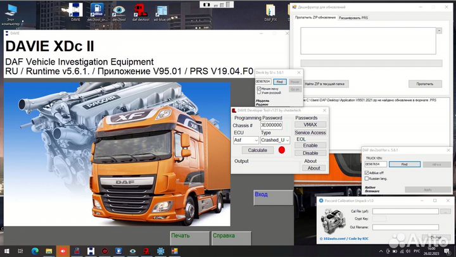This screenshot has width=456, height=257.
Task: Click the VIN input in Devik window
Action: (x=263, y=82)
